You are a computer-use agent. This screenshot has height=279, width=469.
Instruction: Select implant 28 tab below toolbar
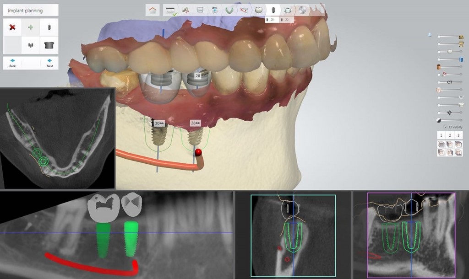(272, 20)
